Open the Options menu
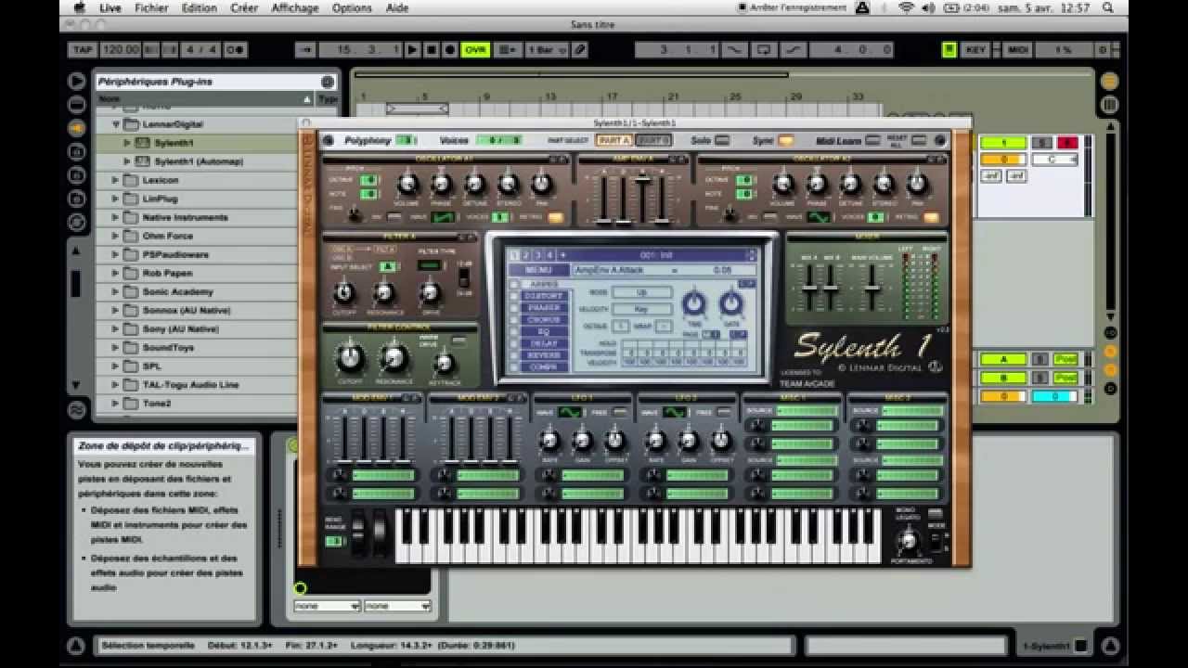1188x668 pixels. 352,7
